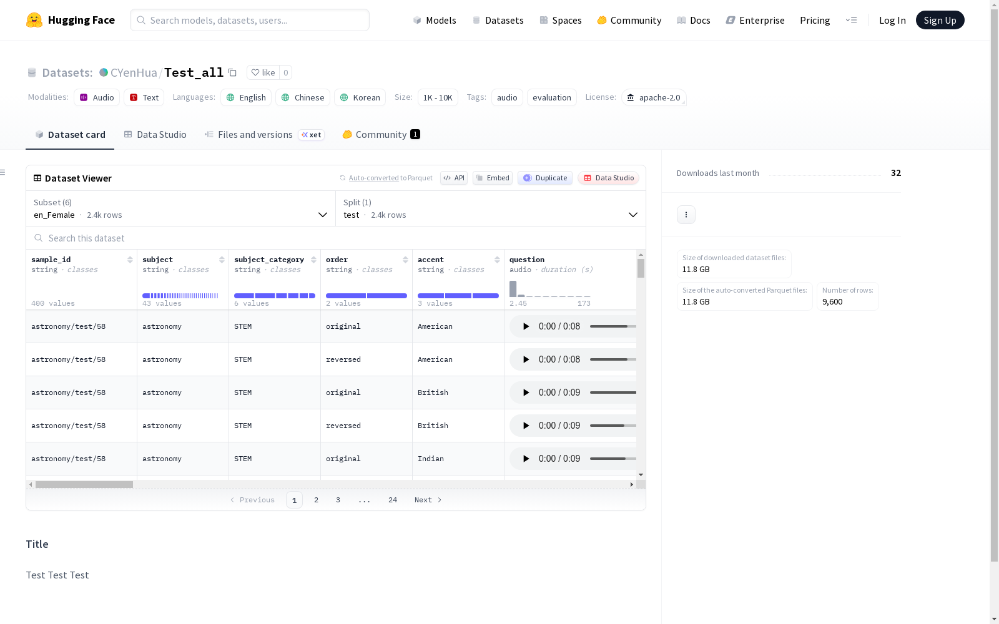The width and height of the screenshot is (999, 624).
Task: Like the Test_all dataset
Action: click(263, 72)
